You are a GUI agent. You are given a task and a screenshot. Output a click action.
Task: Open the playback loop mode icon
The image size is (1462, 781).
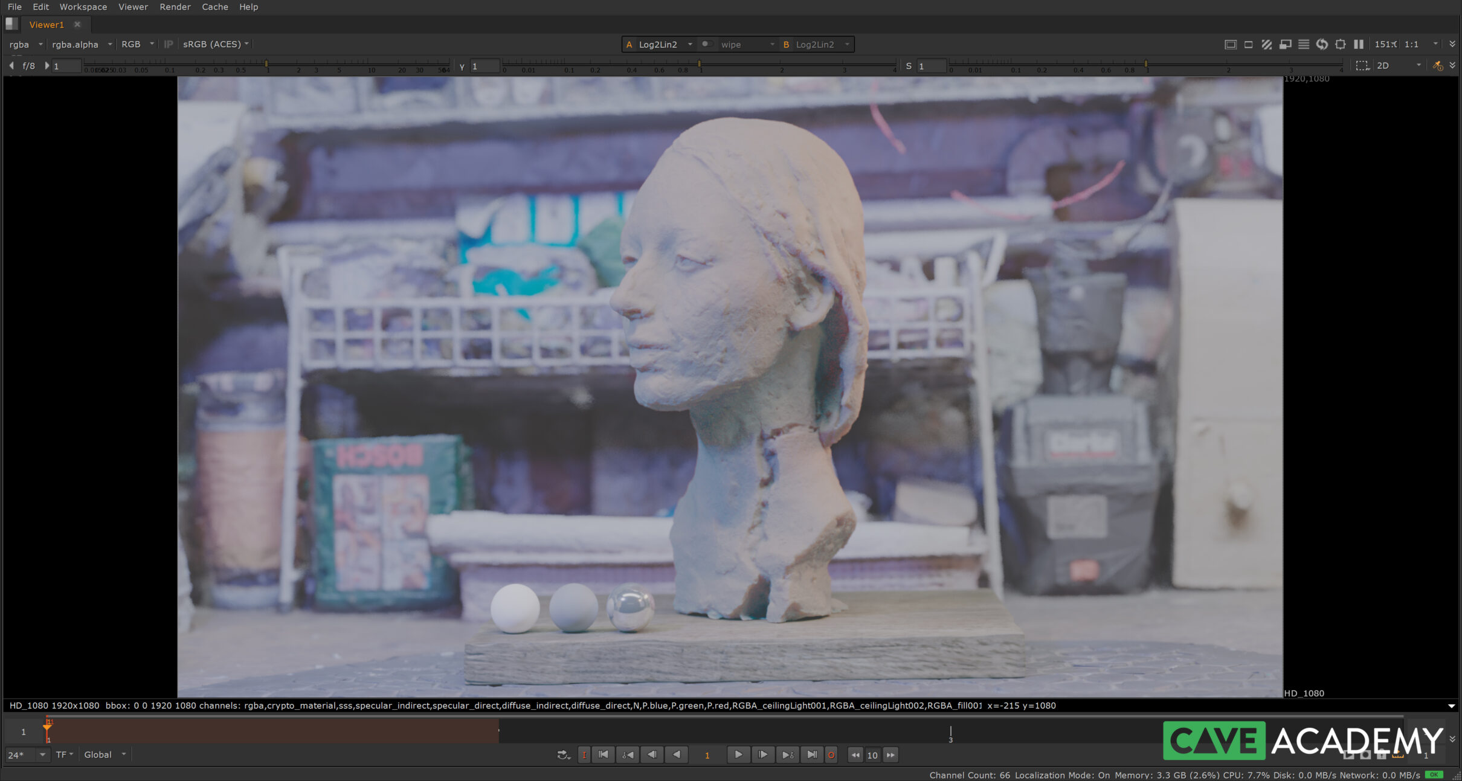563,754
